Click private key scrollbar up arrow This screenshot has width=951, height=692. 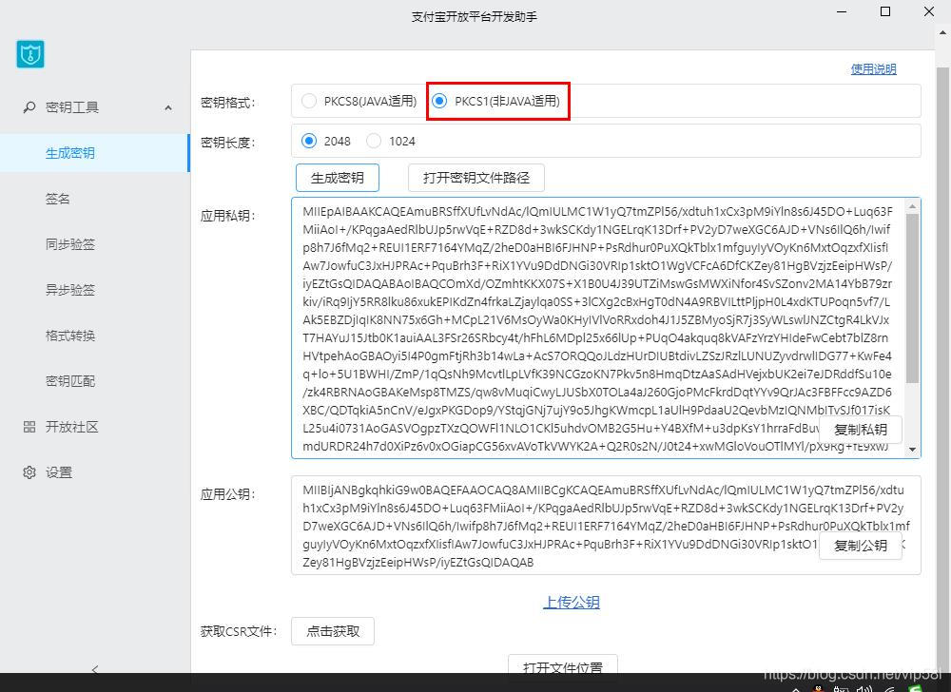[x=912, y=206]
